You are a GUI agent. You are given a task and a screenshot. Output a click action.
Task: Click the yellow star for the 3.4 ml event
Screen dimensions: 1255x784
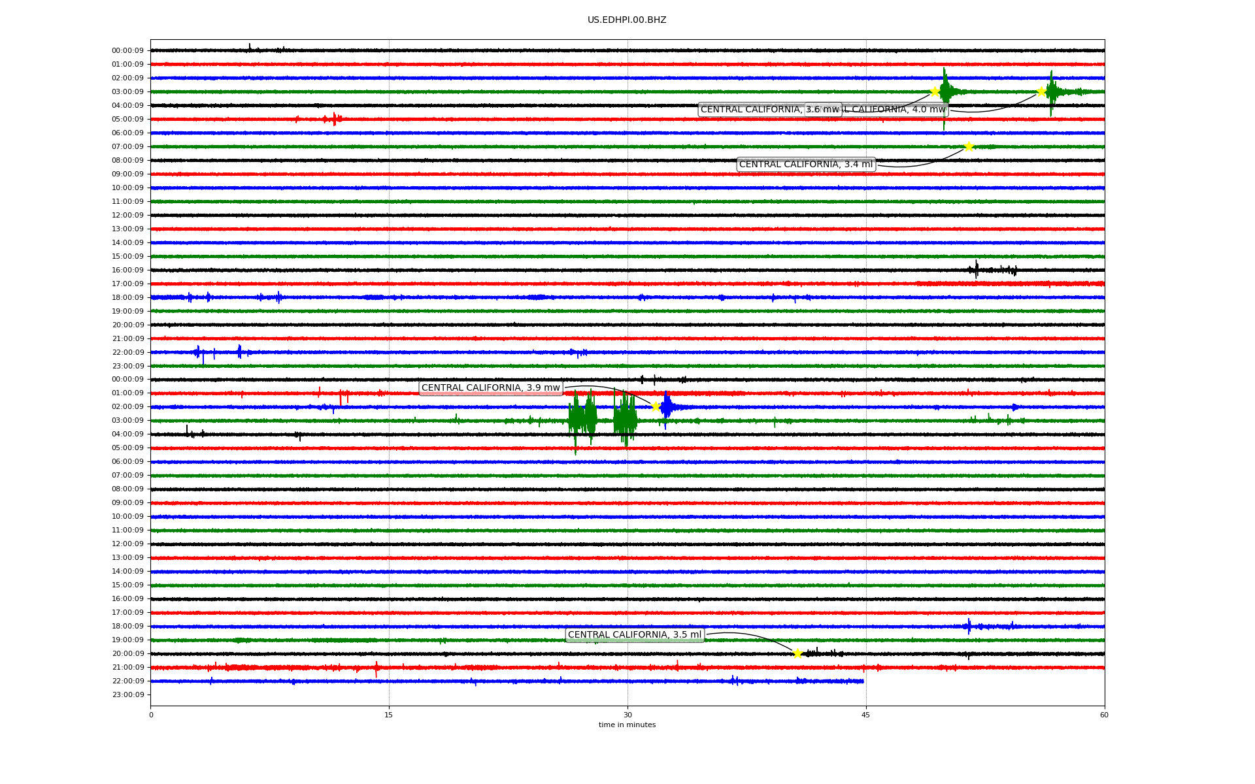click(x=969, y=146)
